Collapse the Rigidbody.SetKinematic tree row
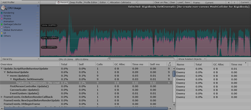 (11, 79)
